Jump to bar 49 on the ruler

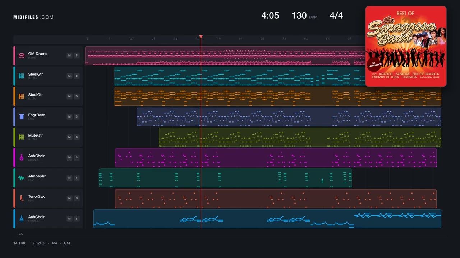pyautogui.click(x=219, y=39)
